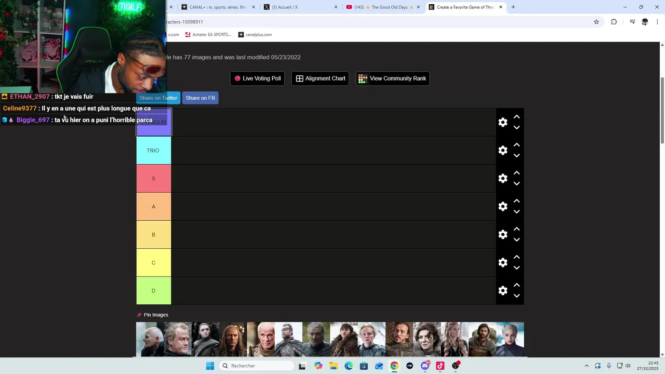Open settings gear for the D tier row
665x374 pixels.
502,291
